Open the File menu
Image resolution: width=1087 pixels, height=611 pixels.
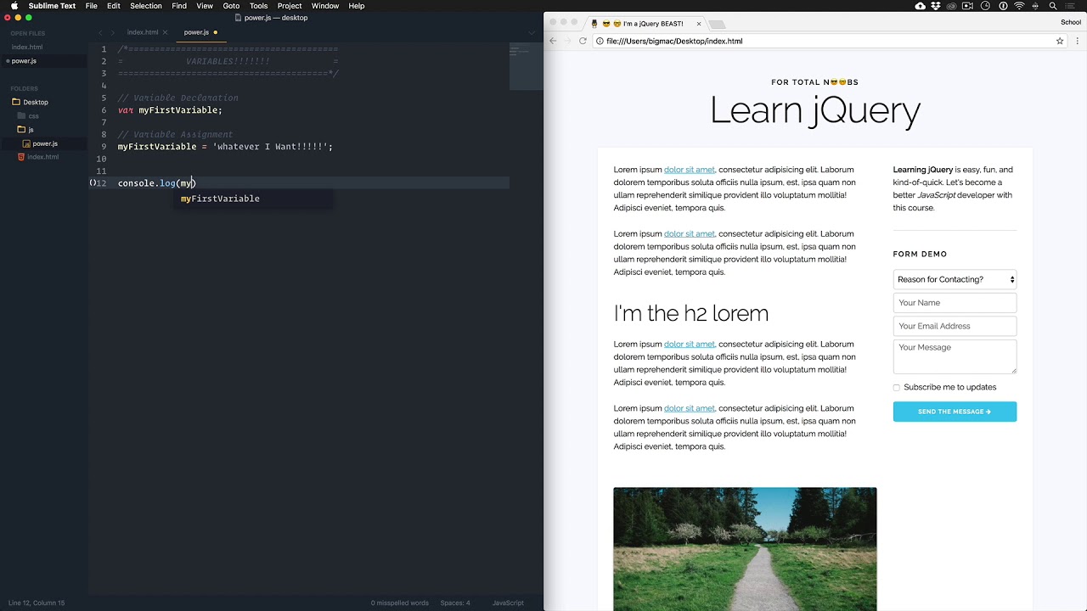click(91, 6)
